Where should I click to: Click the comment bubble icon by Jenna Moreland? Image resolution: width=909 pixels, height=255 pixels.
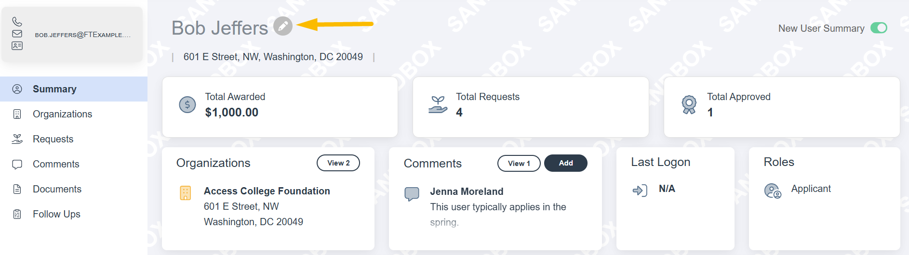click(412, 194)
